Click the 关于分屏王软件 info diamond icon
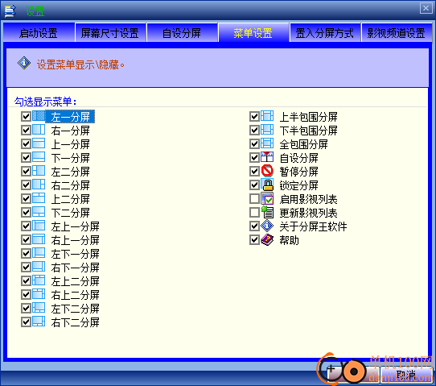Image resolution: width=436 pixels, height=386 pixels. (x=267, y=226)
